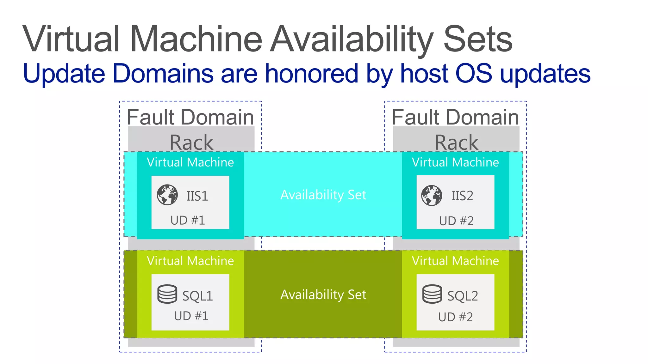Viewport: 648px width, 364px height.
Task: Click the blue Update Domains subtitle text
Action: 306,74
